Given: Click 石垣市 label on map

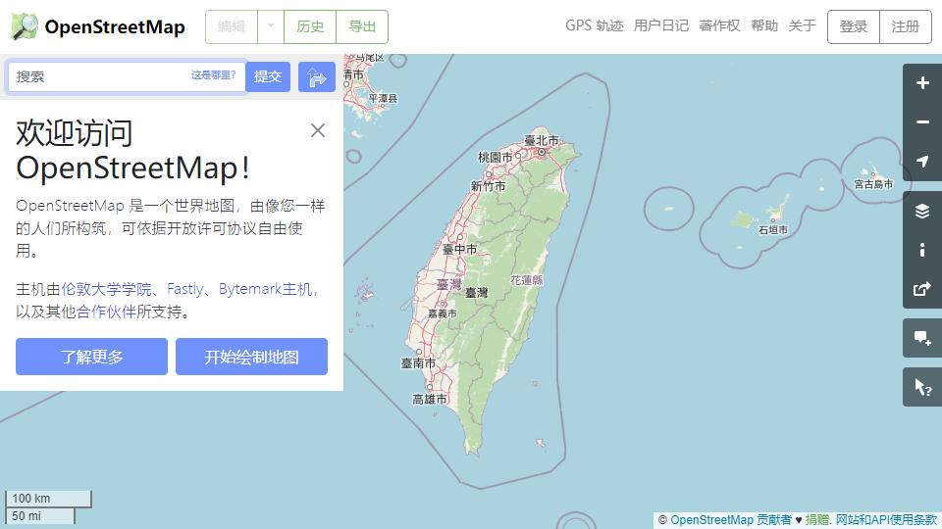Looking at the screenshot, I should 773,230.
